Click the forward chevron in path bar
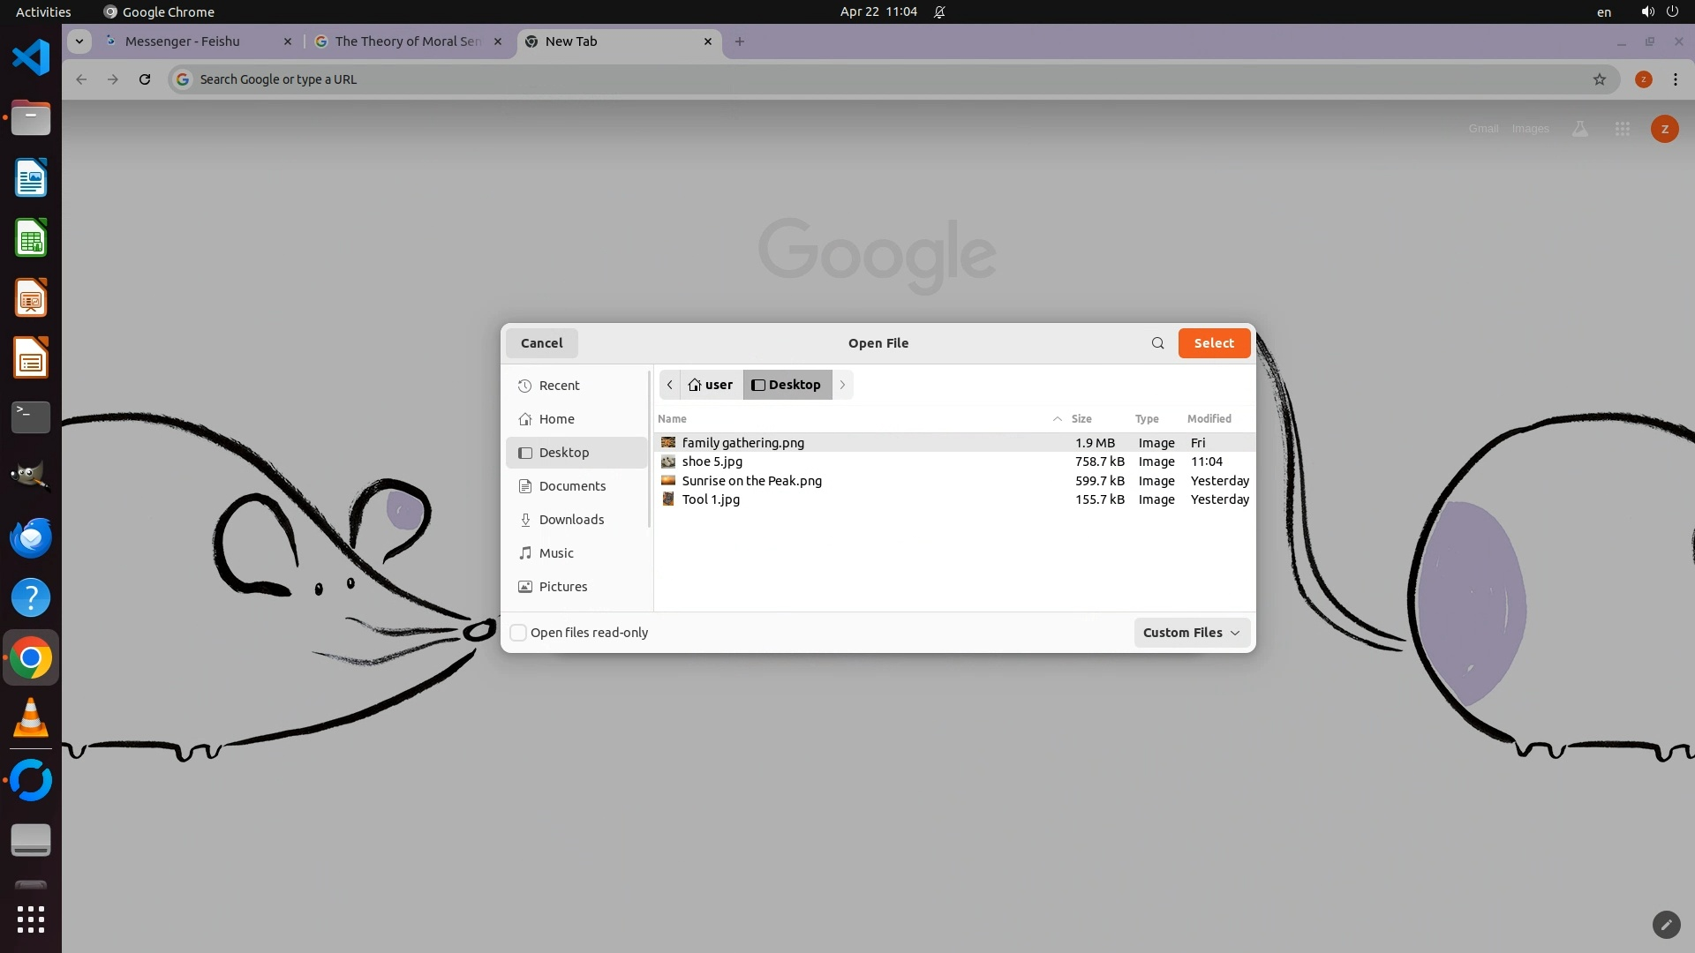The width and height of the screenshot is (1695, 953). coord(842,385)
